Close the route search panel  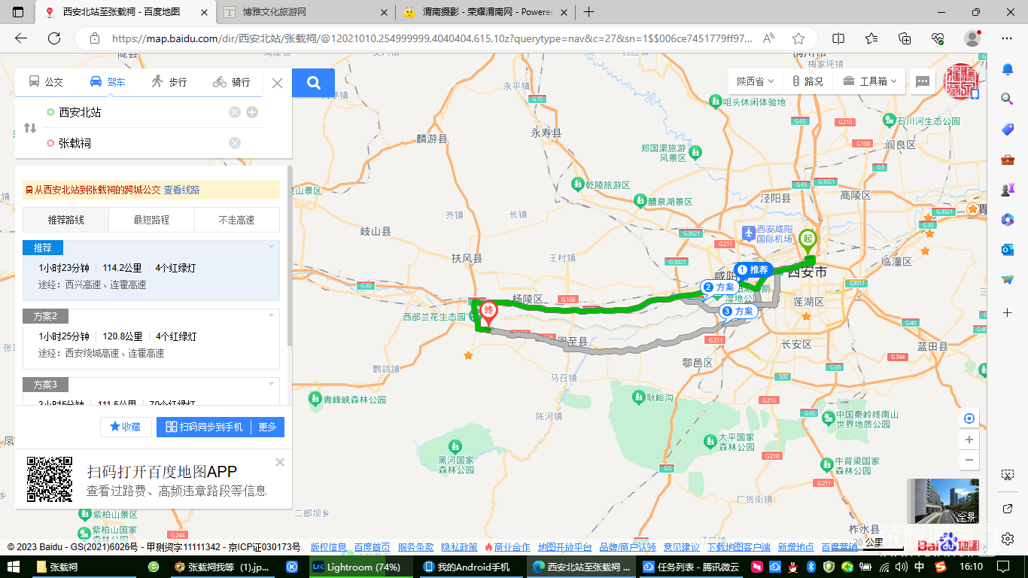click(277, 83)
